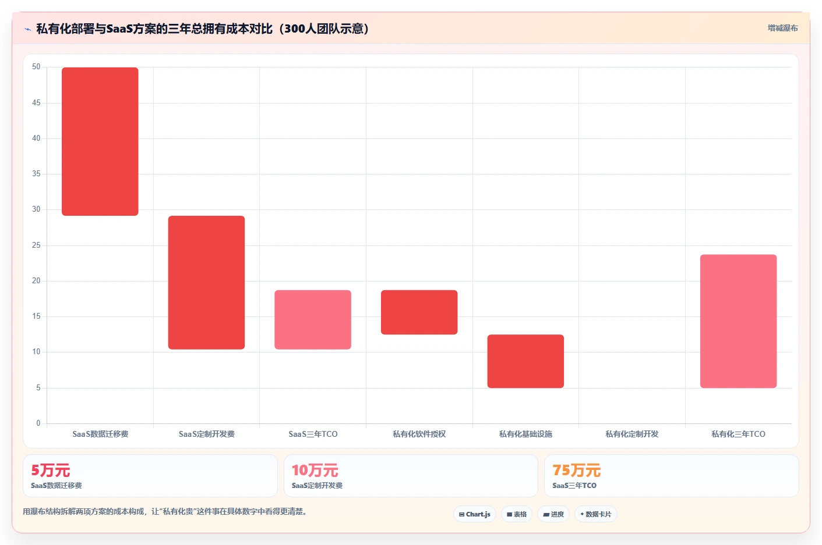This screenshot has height=545, width=822.
Task: Click the 私有化软件授权 x-axis label
Action: [419, 434]
